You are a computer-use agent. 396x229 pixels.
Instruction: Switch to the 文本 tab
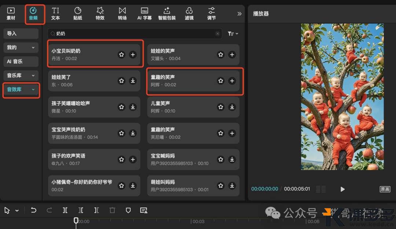pos(55,14)
